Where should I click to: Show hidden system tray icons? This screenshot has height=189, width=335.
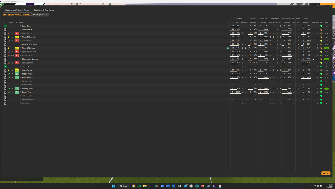(311, 186)
